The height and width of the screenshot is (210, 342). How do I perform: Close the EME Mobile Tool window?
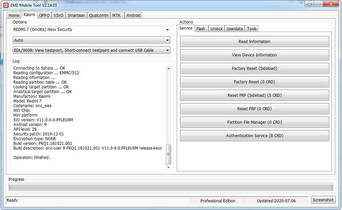[331, 4]
